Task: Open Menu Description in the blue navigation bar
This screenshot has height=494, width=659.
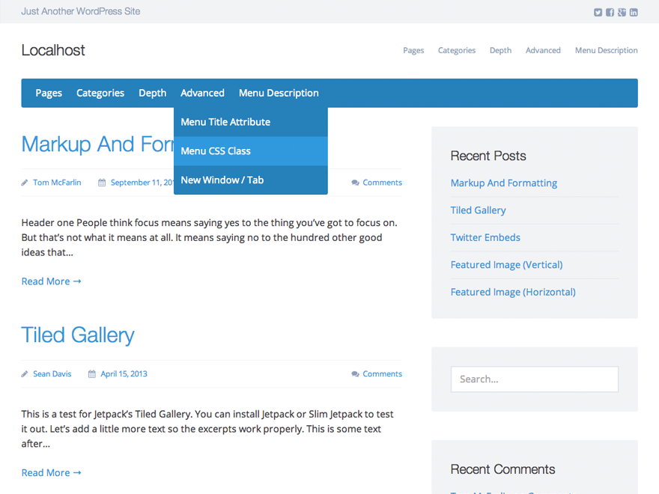Action: [x=279, y=93]
